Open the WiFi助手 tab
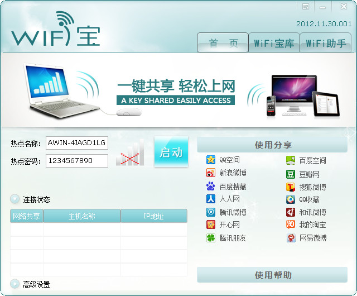The width and height of the screenshot is (357, 296). tap(326, 42)
